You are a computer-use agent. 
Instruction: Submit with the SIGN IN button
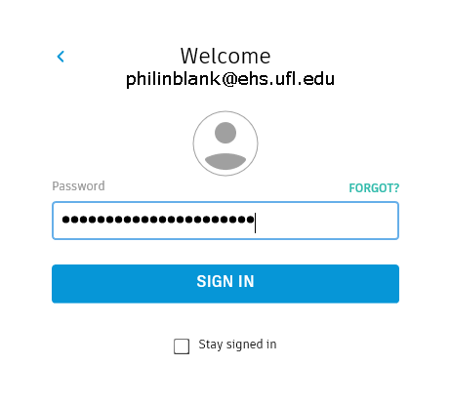(x=225, y=284)
